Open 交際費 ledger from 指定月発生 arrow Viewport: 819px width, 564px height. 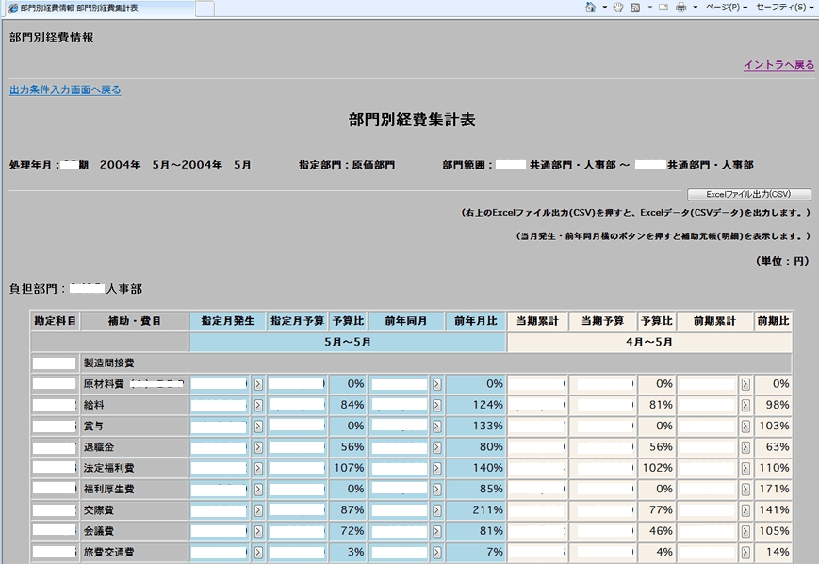click(x=258, y=510)
